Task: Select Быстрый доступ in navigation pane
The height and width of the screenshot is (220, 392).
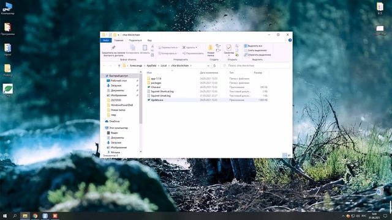Action: coord(118,76)
